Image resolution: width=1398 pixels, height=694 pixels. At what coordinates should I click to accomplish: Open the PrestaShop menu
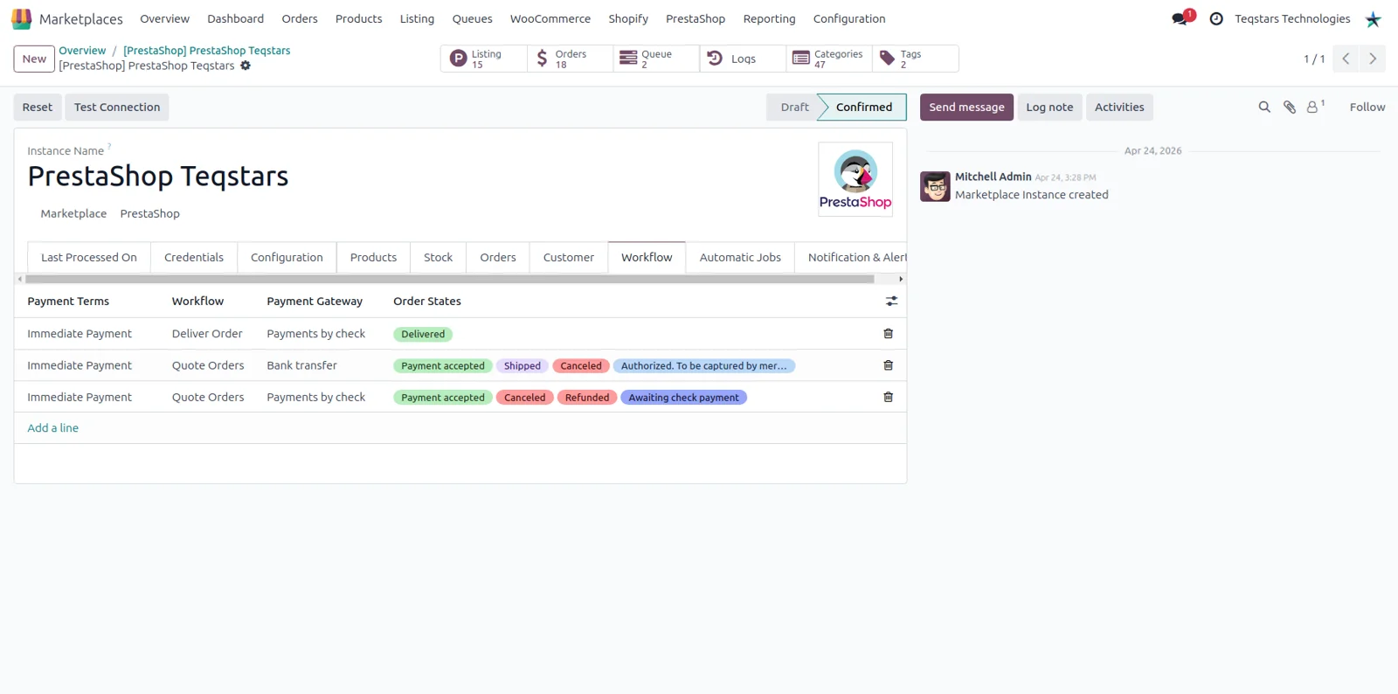[x=696, y=18]
